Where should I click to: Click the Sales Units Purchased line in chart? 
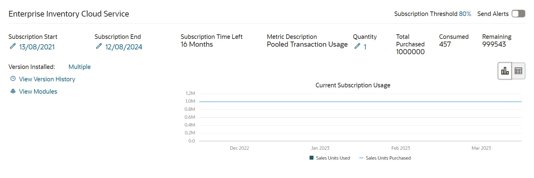coord(360,101)
